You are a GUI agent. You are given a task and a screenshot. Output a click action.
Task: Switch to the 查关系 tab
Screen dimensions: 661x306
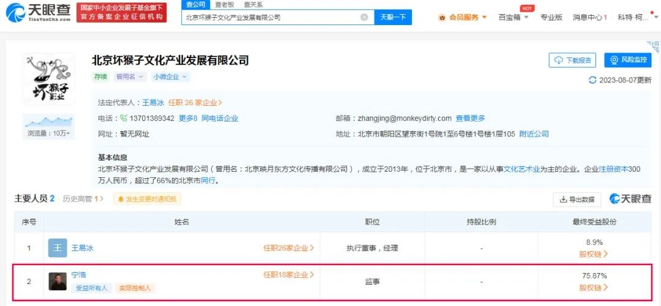tap(253, 5)
